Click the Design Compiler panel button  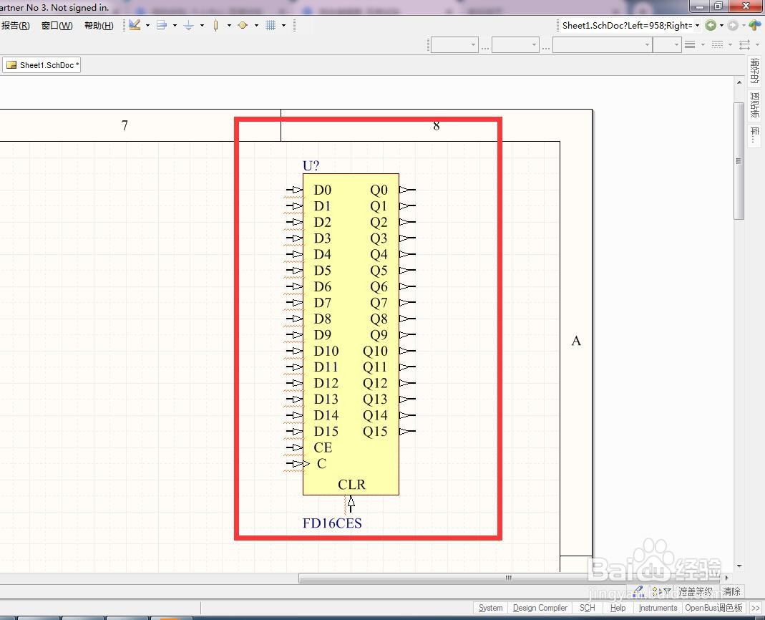point(540,608)
